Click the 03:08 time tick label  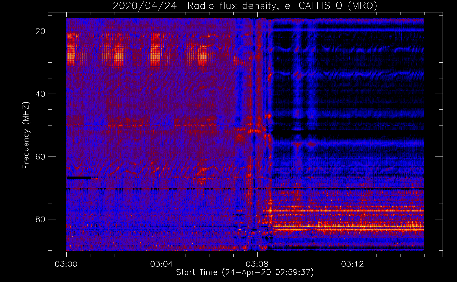(x=257, y=264)
